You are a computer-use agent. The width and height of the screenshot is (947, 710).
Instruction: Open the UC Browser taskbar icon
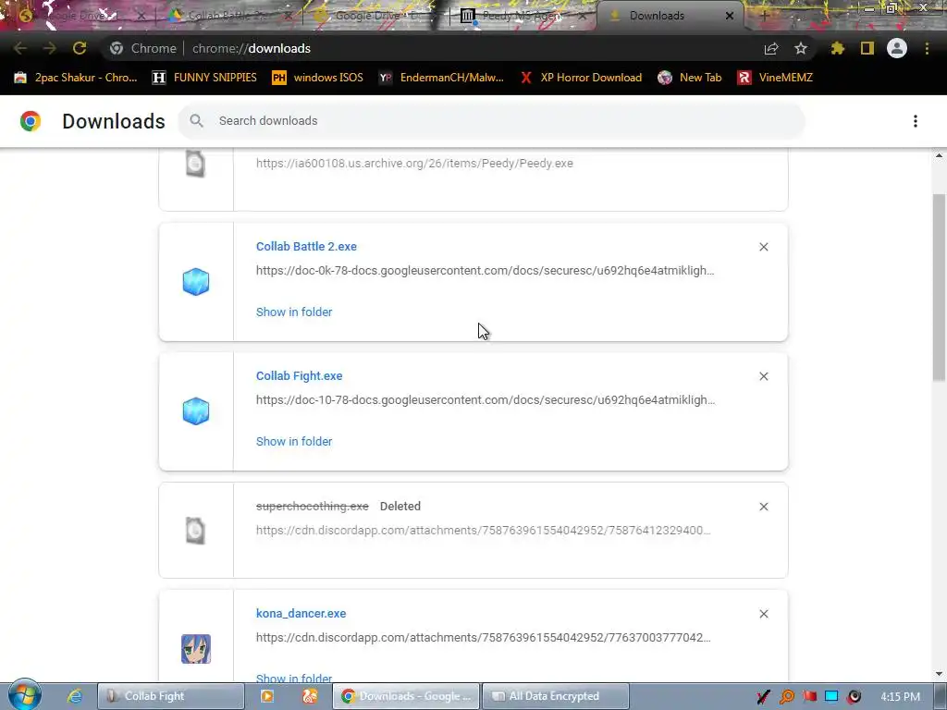pos(310,696)
